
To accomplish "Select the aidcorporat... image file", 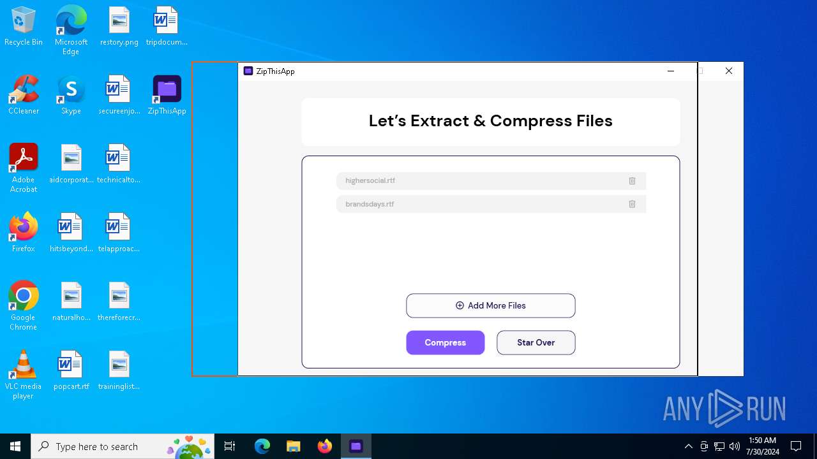I will 71,164.
